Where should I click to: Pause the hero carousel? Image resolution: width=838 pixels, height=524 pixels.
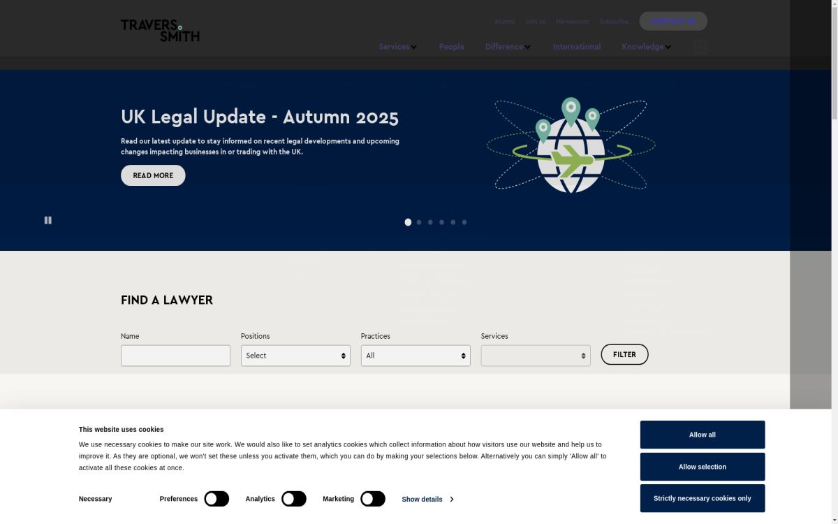coord(48,220)
